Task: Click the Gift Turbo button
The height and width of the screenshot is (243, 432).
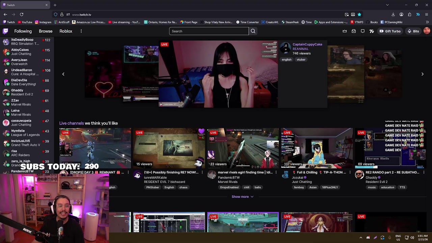Action: pos(390,31)
